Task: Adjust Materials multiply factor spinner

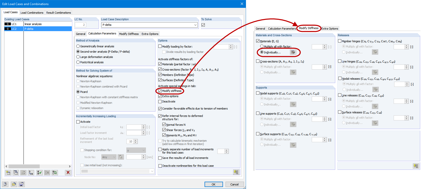Action: coord(325,47)
